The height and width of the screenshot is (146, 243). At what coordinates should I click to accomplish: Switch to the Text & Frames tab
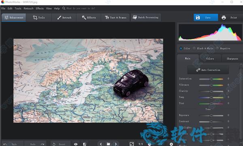(115, 17)
